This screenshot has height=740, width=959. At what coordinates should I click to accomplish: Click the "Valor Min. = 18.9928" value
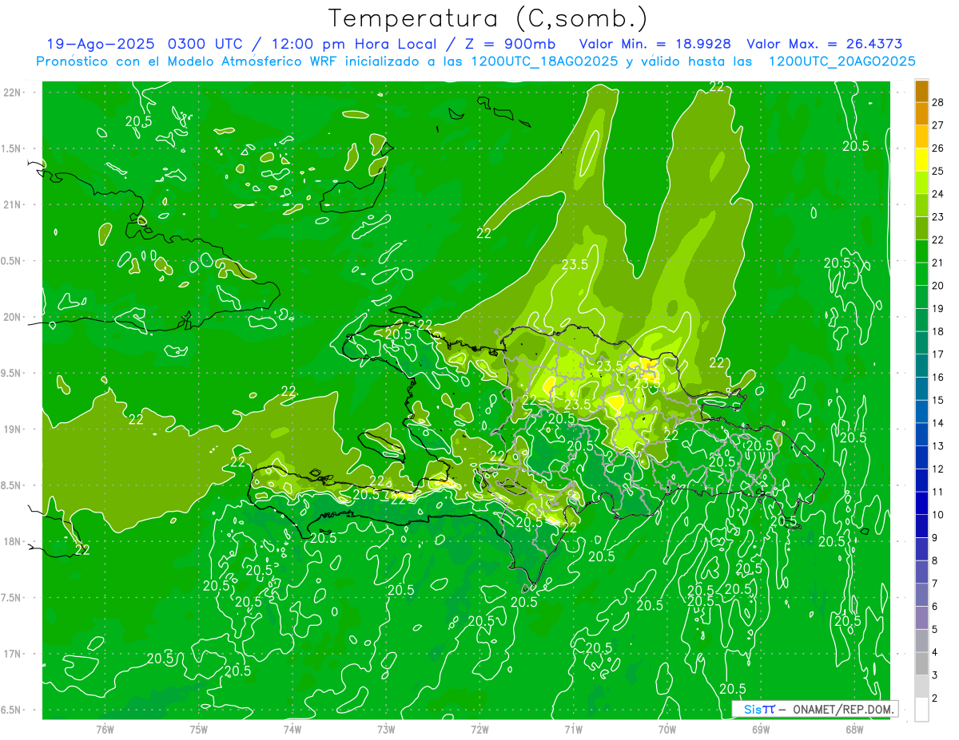click(655, 44)
